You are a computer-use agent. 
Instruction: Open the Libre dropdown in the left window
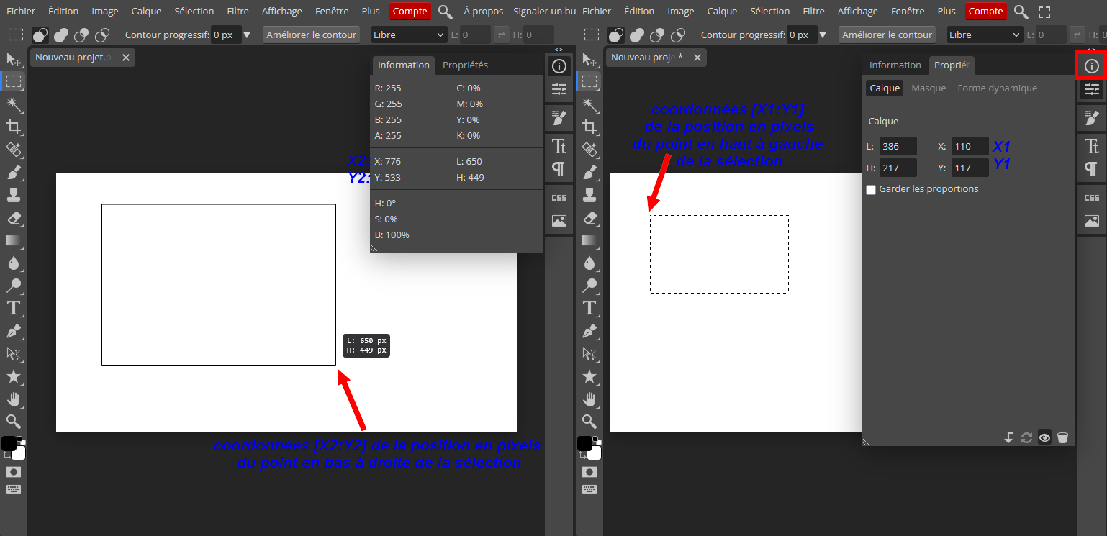click(x=410, y=35)
